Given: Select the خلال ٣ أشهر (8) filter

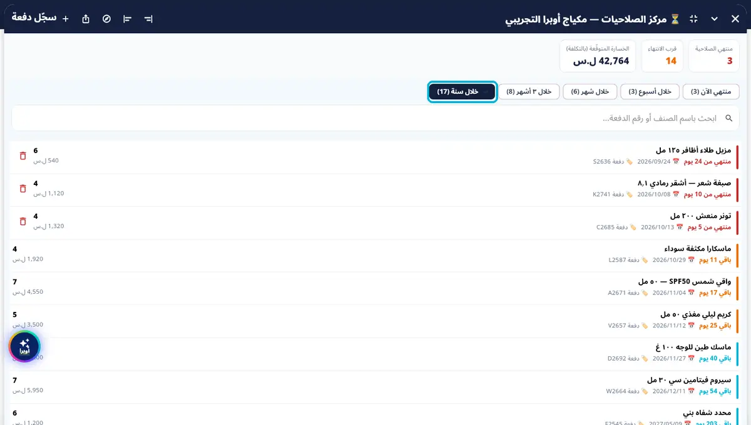Looking at the screenshot, I should [x=529, y=92].
